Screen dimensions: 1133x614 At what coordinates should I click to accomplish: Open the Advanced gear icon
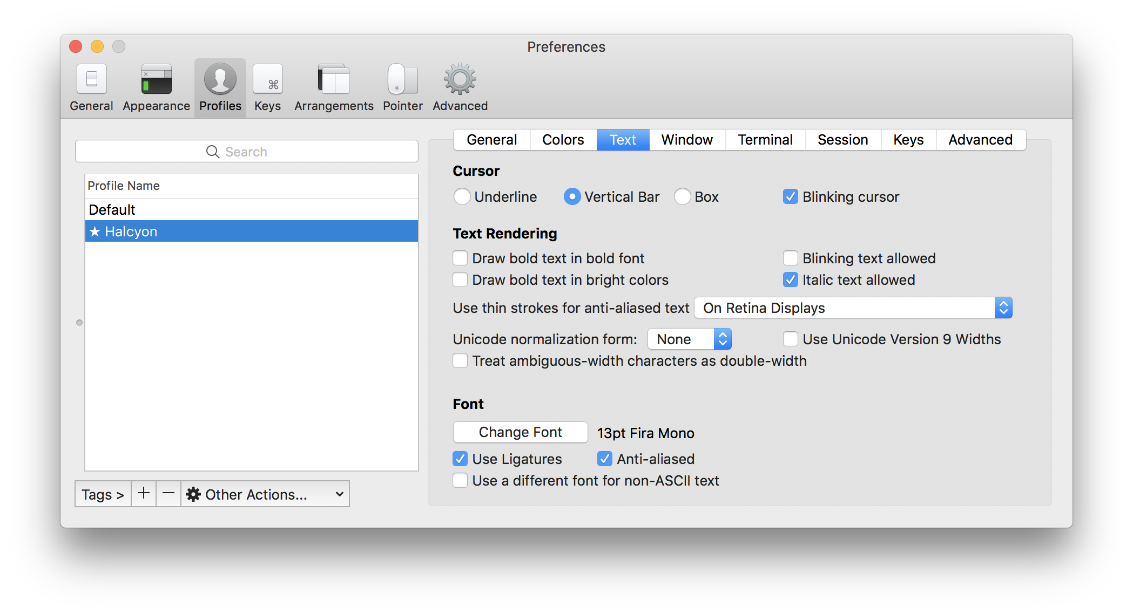coord(460,80)
